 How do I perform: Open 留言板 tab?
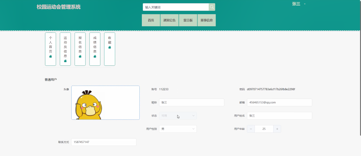(188, 20)
